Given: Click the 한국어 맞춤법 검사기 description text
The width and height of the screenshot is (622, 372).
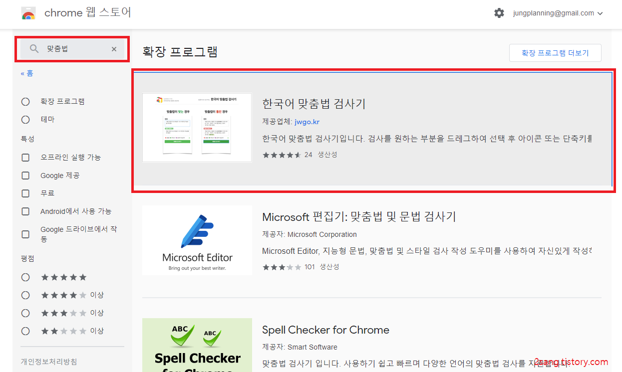Looking at the screenshot, I should (x=427, y=138).
